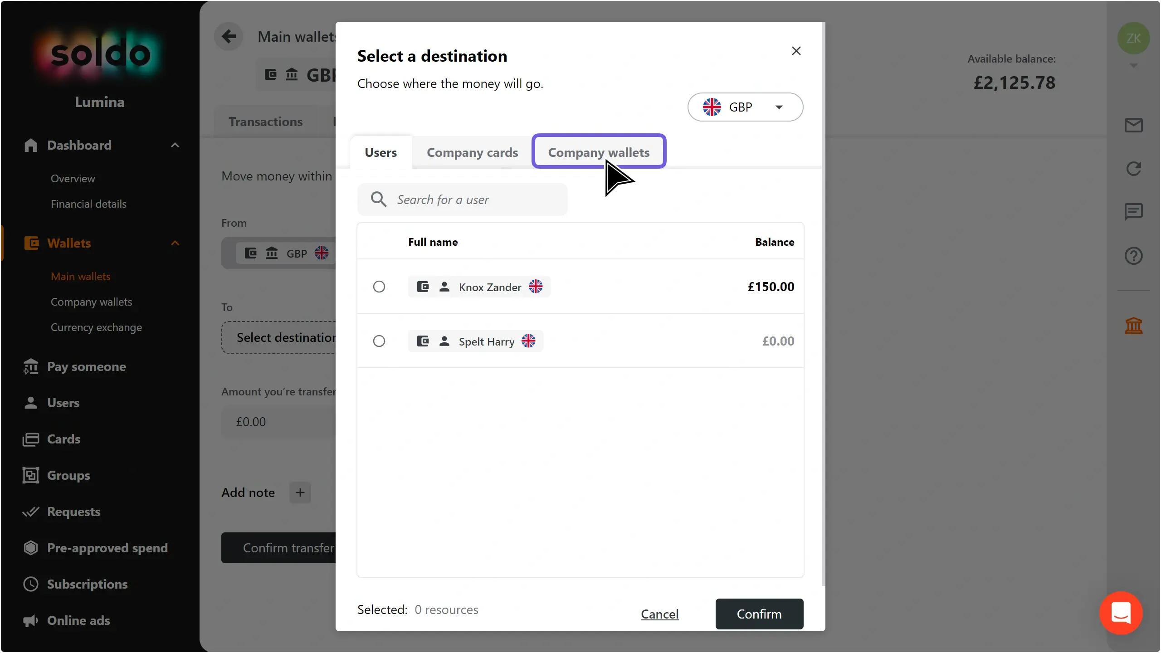The image size is (1161, 653).
Task: Open the red live chat bubble
Action: pos(1121,613)
